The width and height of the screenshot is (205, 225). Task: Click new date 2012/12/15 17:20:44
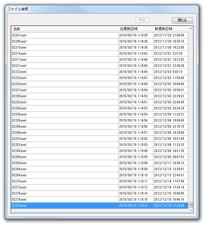point(169,206)
